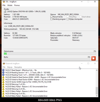100x102 pixels.
Task: Click the Pozostało value Nieznany
Action: pyautogui.click(x=76, y=40)
